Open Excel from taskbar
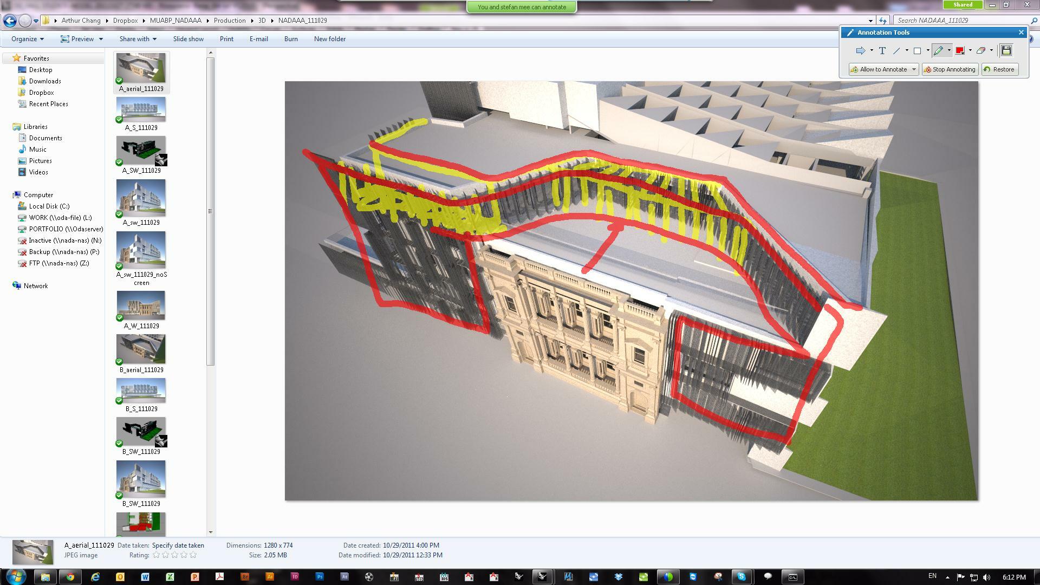This screenshot has width=1040, height=585. tap(170, 577)
